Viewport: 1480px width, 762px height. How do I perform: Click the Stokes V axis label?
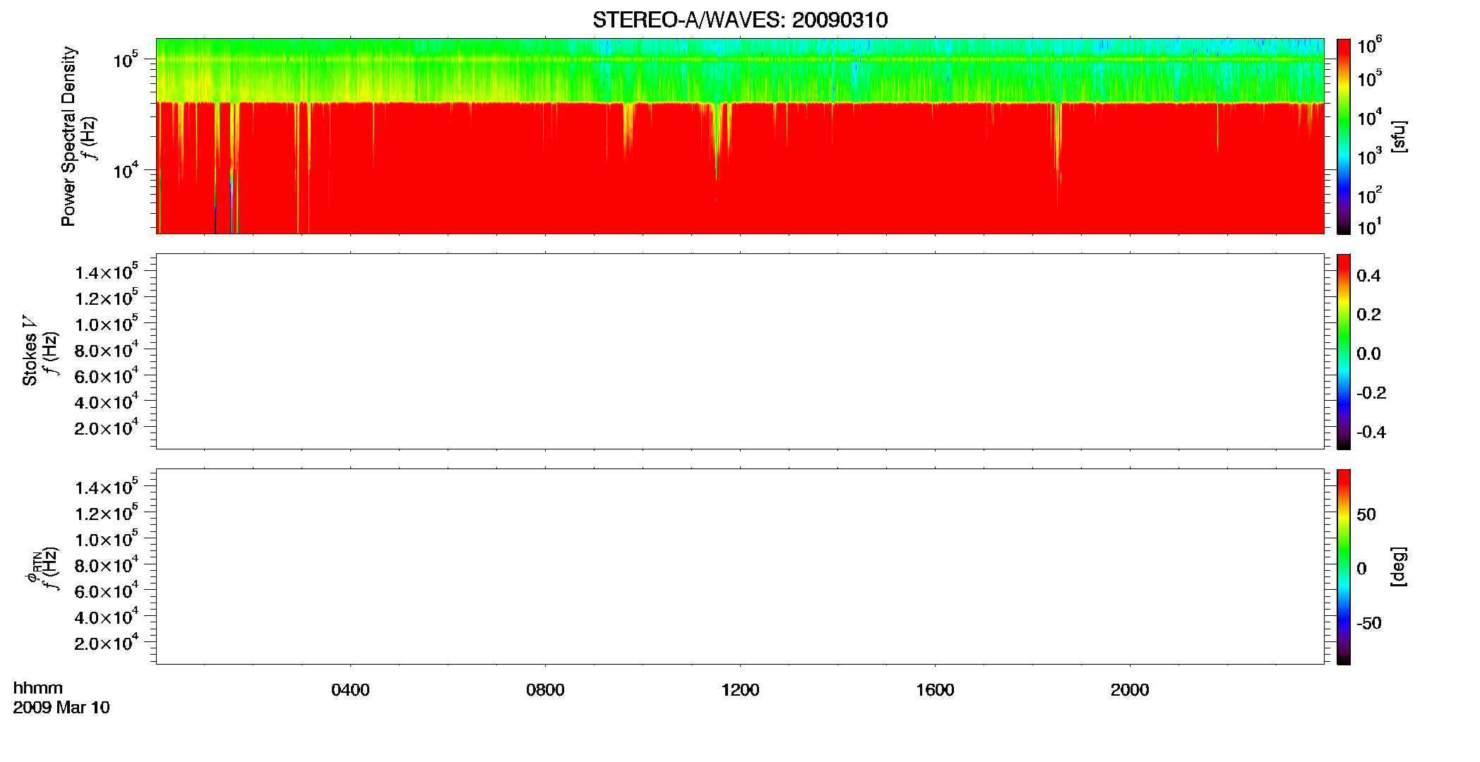[30, 351]
